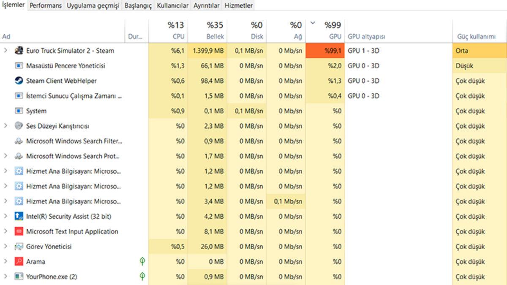The width and height of the screenshot is (507, 285).
Task: Click the Steam Client WebHelper icon
Action: (x=19, y=81)
